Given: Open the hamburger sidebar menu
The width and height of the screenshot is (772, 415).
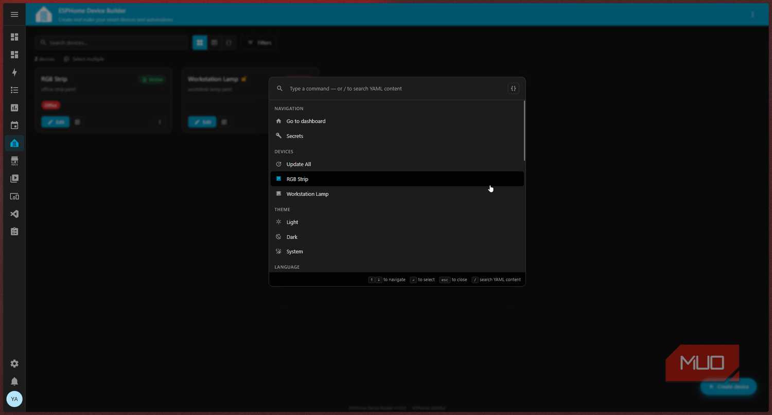Looking at the screenshot, I should [14, 14].
